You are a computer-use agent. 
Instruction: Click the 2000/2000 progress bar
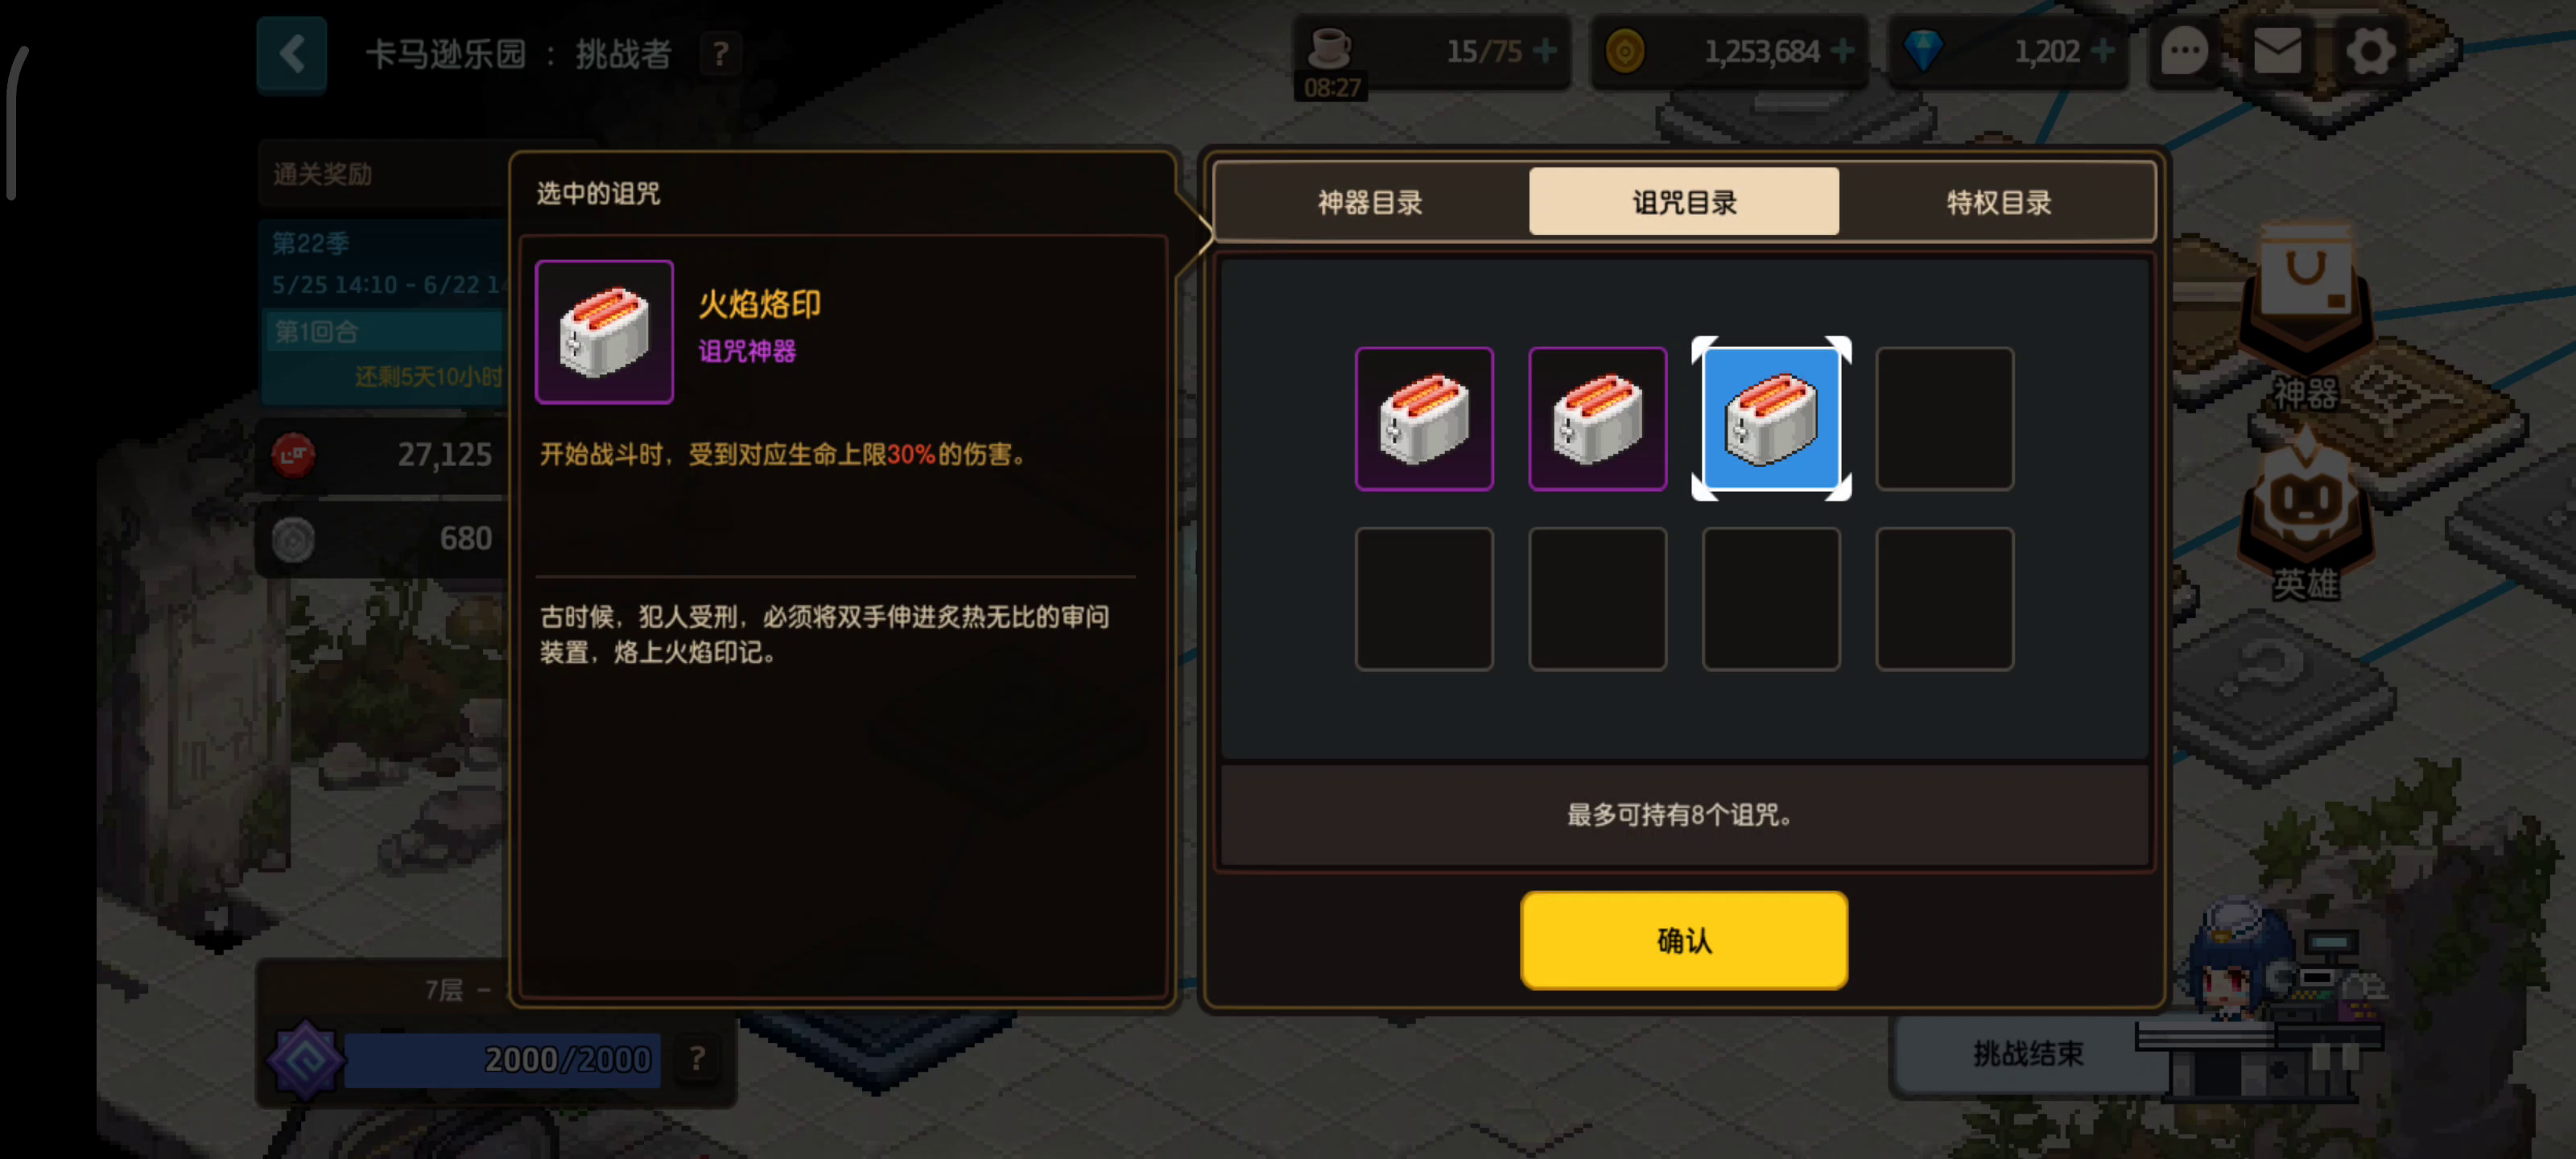click(x=502, y=1059)
